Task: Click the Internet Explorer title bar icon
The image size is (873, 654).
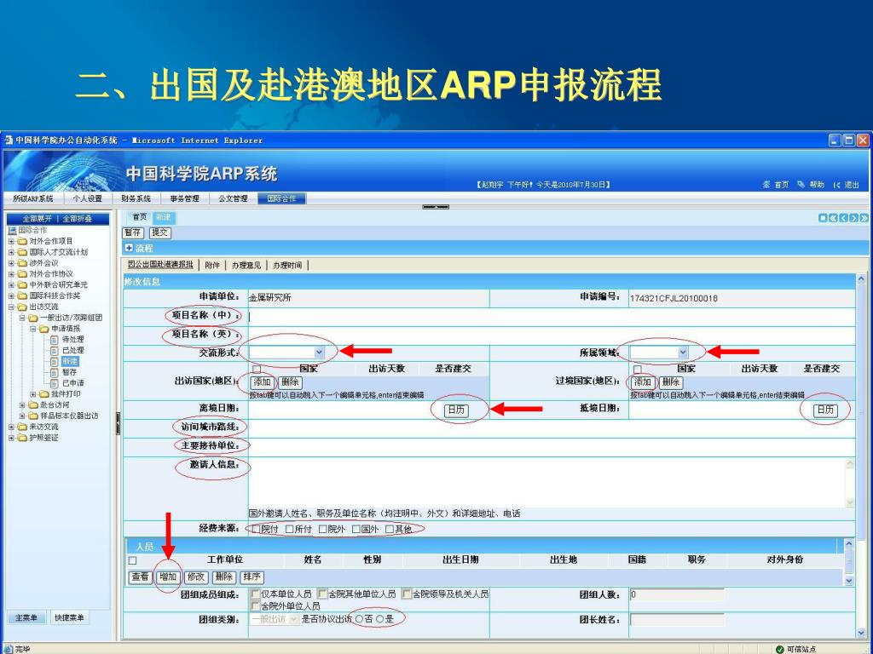Action: coord(9,141)
